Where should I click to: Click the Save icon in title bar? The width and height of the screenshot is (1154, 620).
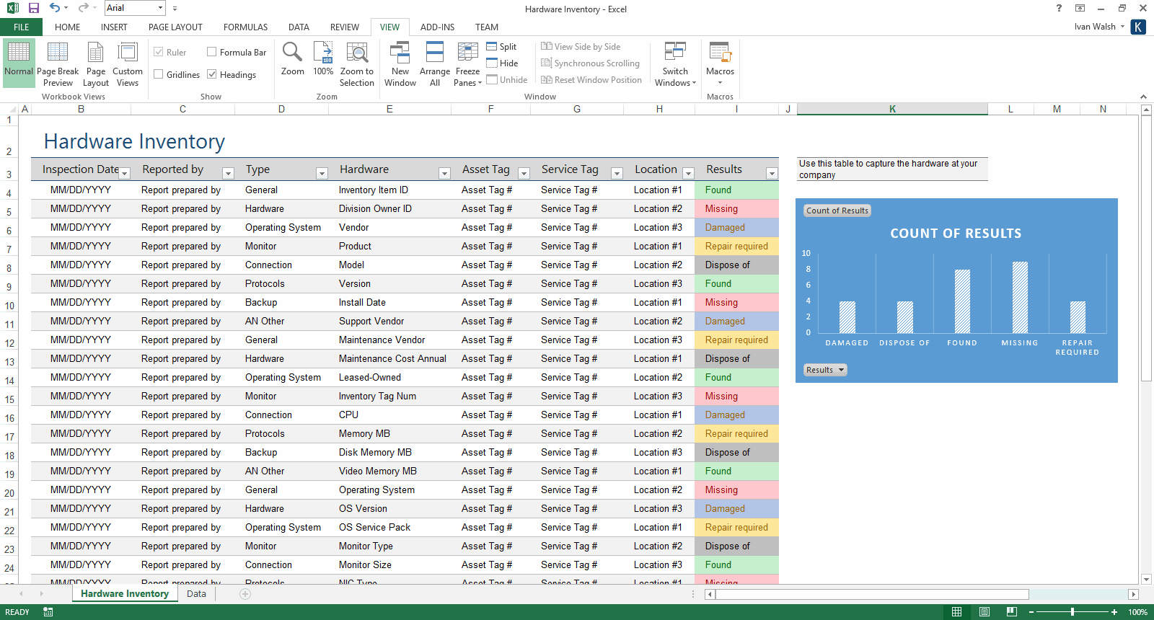(34, 8)
